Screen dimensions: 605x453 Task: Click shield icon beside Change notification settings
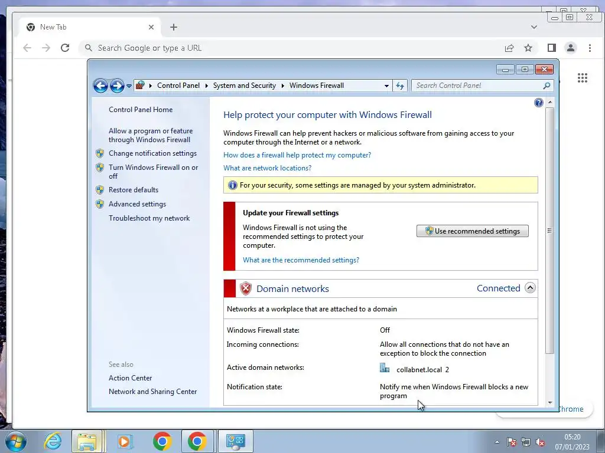coord(100,153)
